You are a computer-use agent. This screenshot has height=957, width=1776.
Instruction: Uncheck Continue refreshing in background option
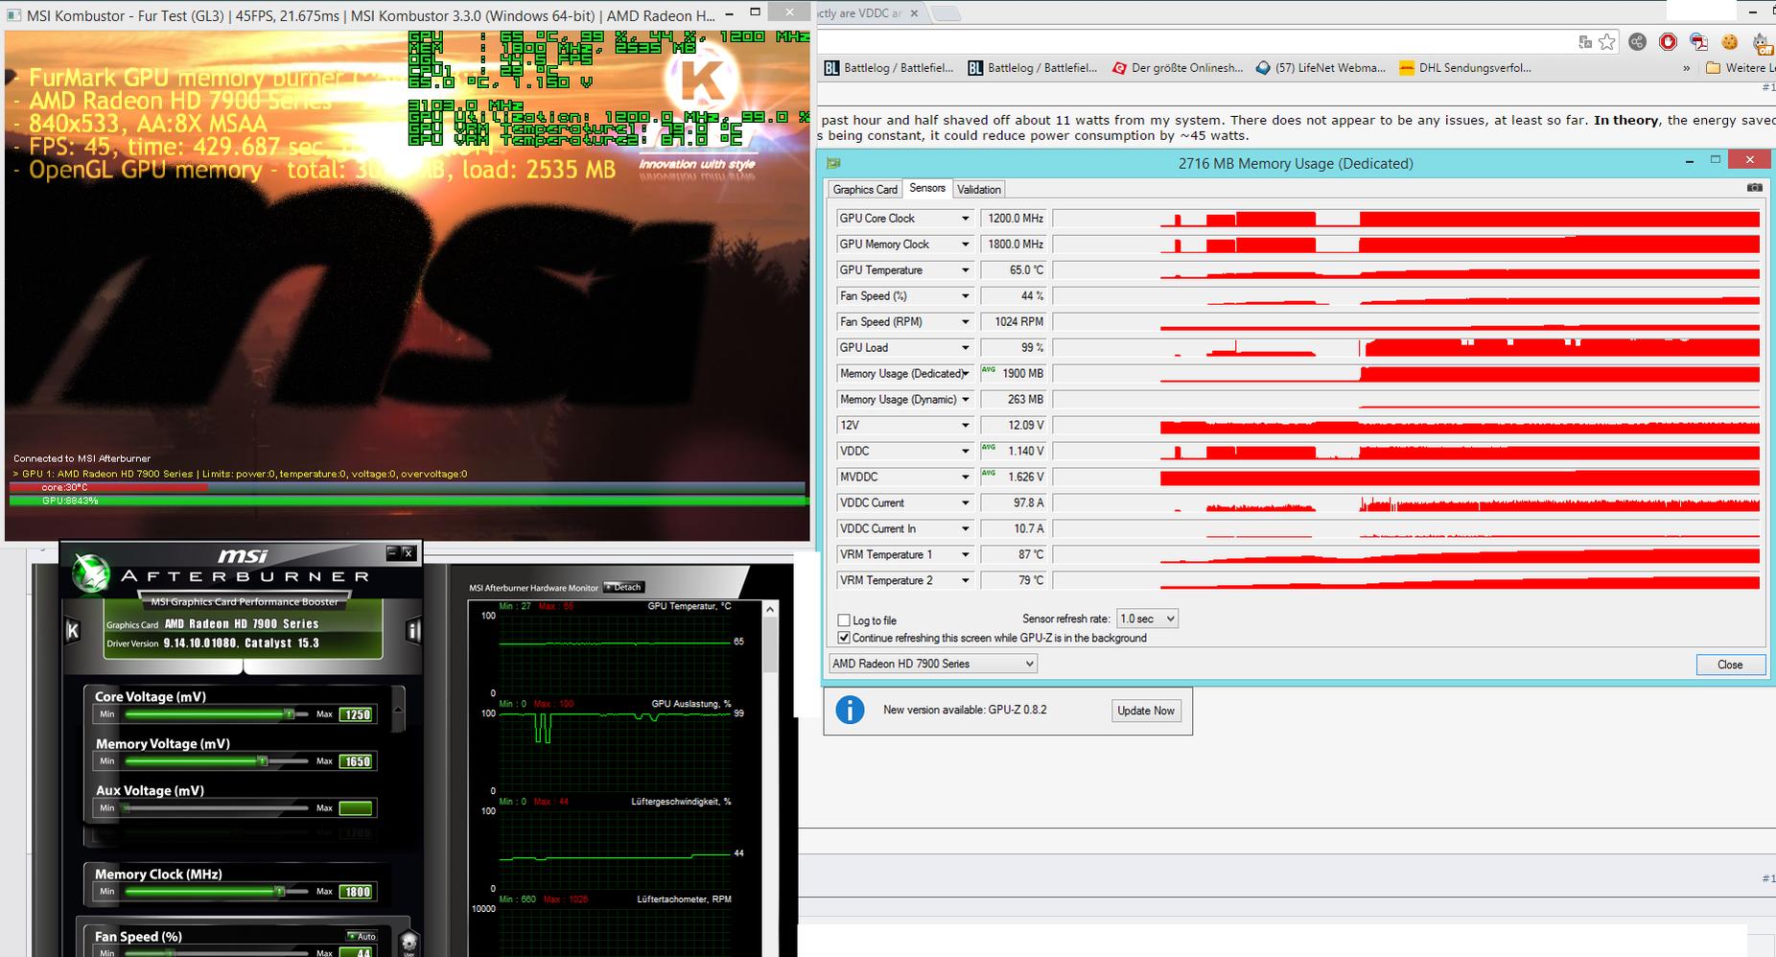[844, 638]
